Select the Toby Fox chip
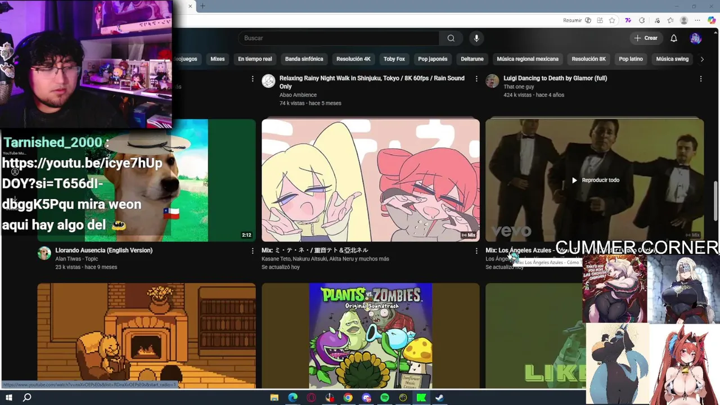Screen dimensions: 720x405 pyautogui.click(x=394, y=59)
